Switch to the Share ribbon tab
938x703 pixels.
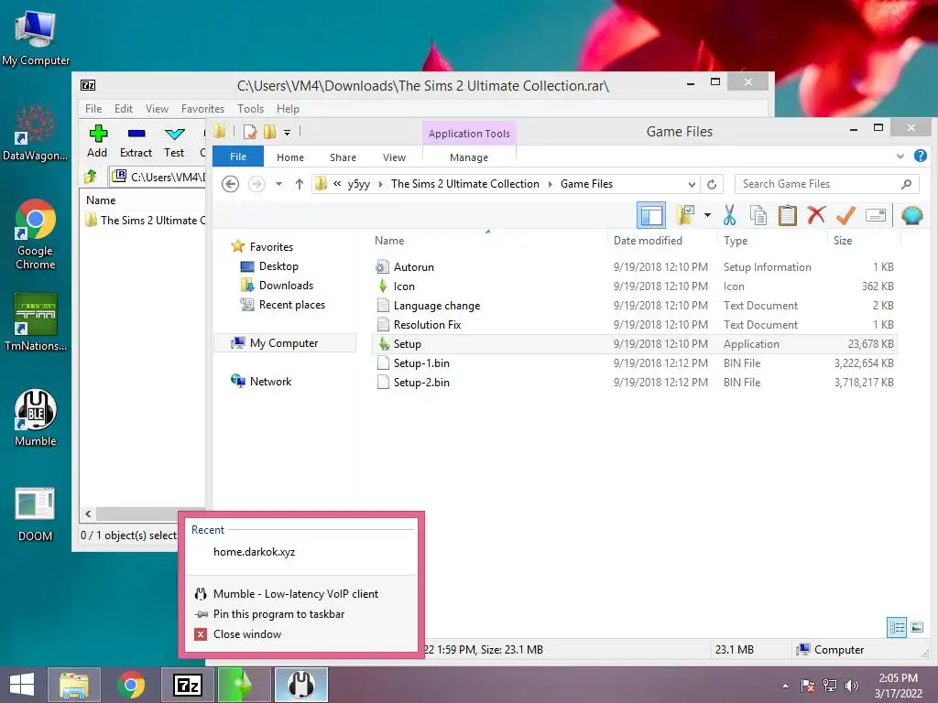pyautogui.click(x=343, y=157)
